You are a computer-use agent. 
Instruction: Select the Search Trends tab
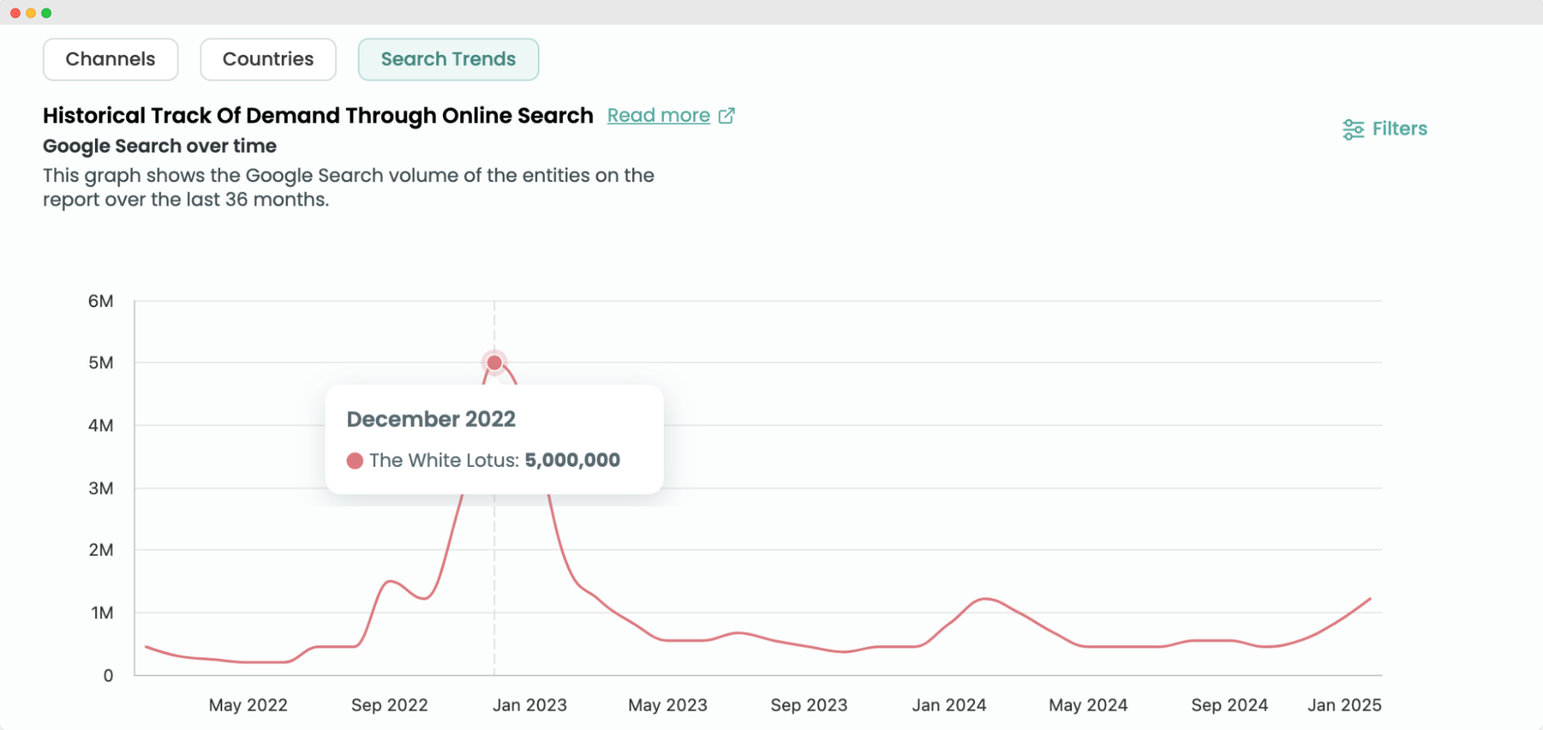pos(448,59)
